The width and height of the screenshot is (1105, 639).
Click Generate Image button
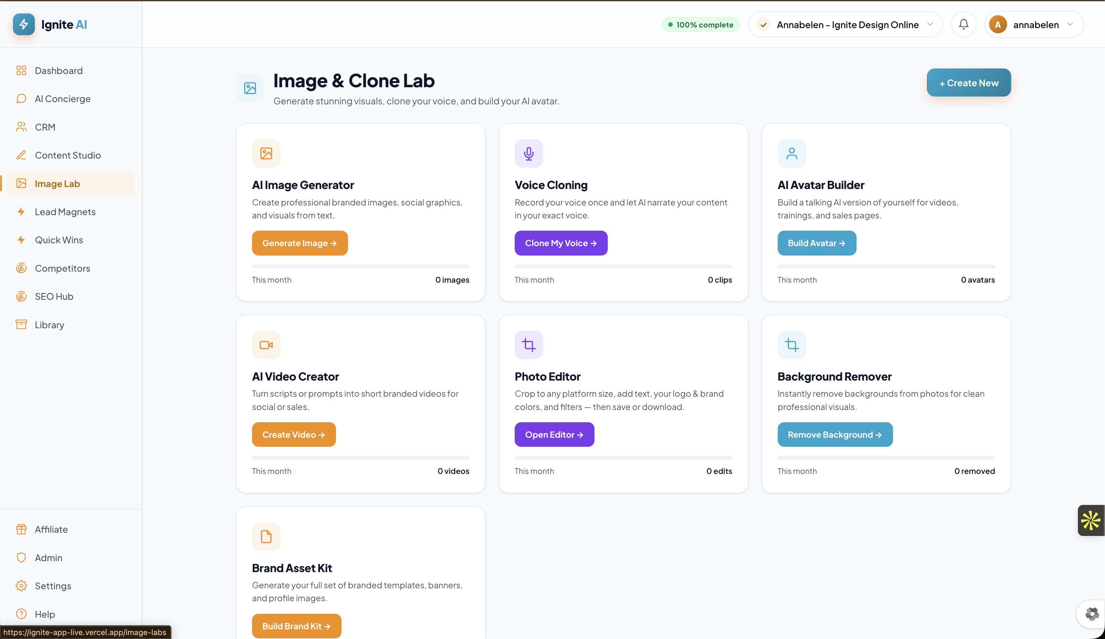300,243
